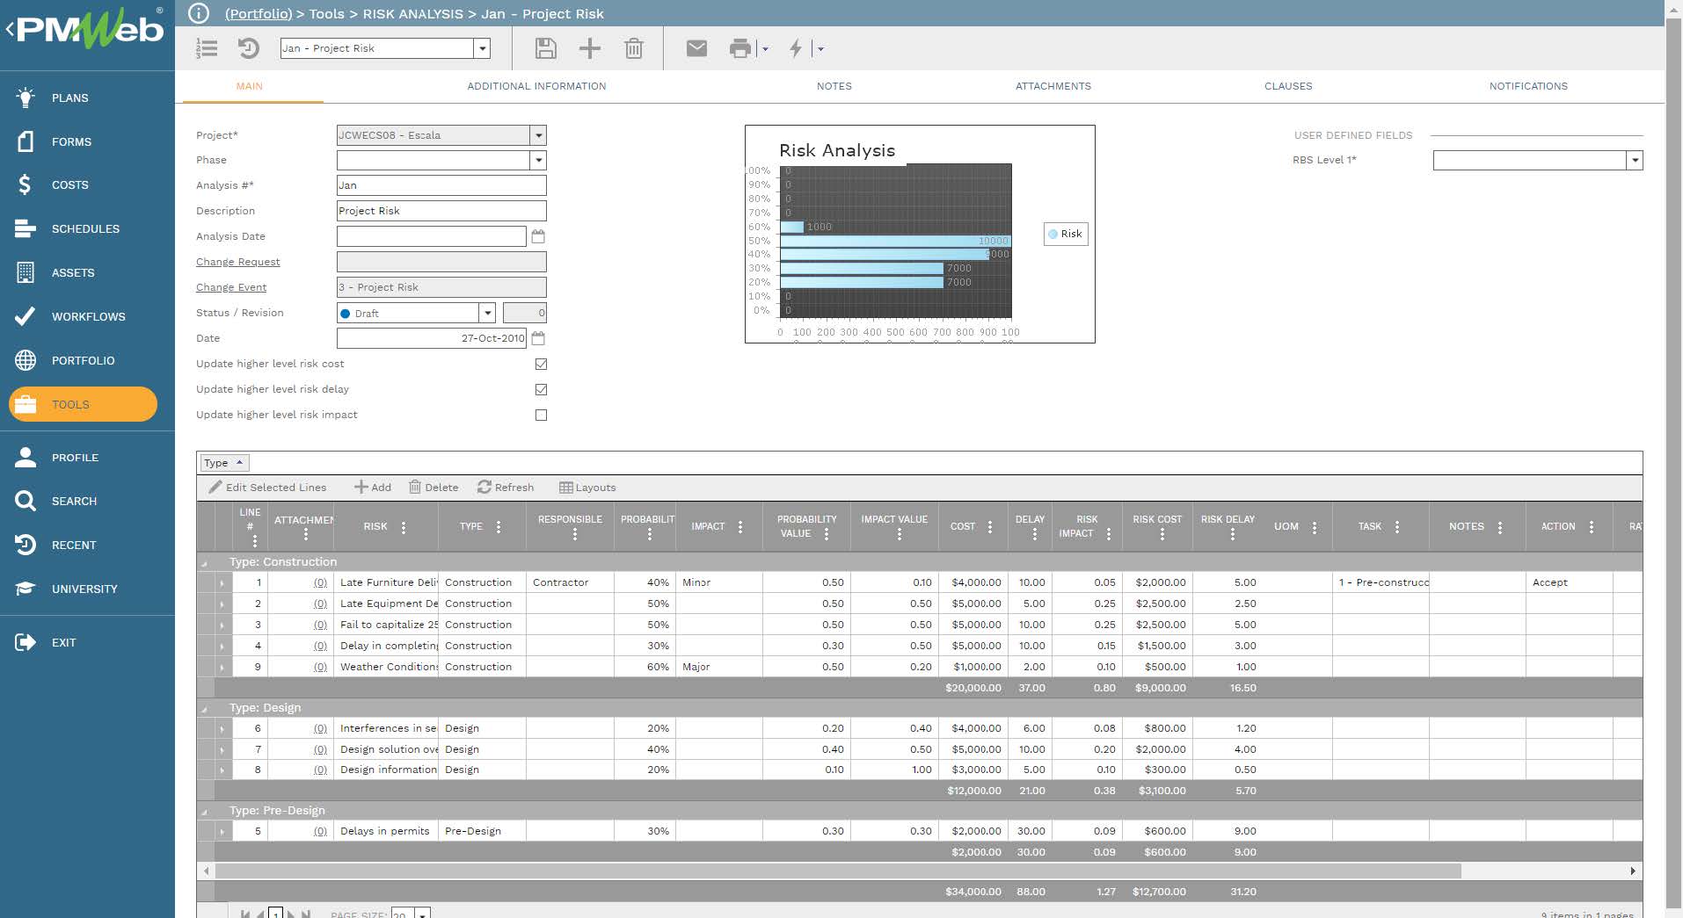Click Refresh in the grid toolbar
This screenshot has width=1683, height=918.
pos(506,488)
